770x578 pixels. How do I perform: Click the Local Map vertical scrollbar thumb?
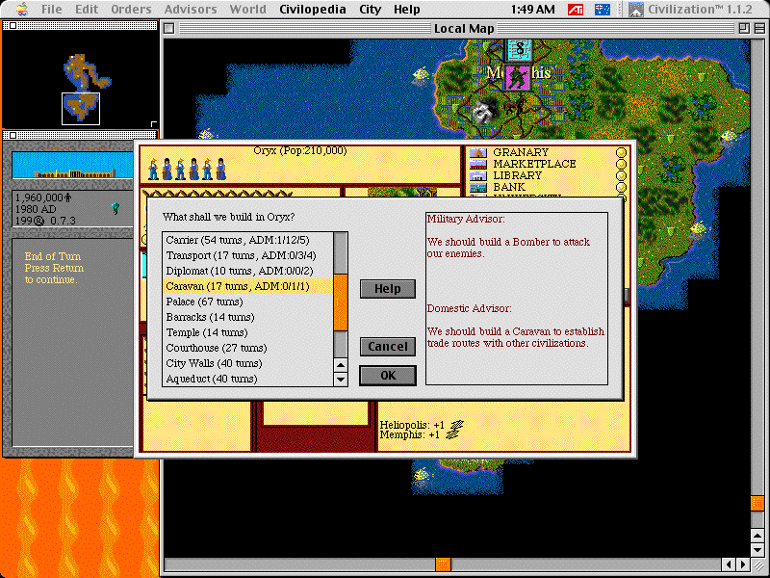pyautogui.click(x=757, y=503)
